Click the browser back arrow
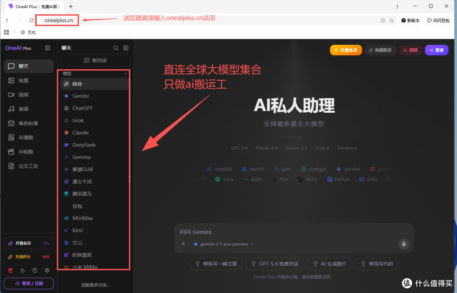Viewport: 457px width, 293px height. (7, 20)
